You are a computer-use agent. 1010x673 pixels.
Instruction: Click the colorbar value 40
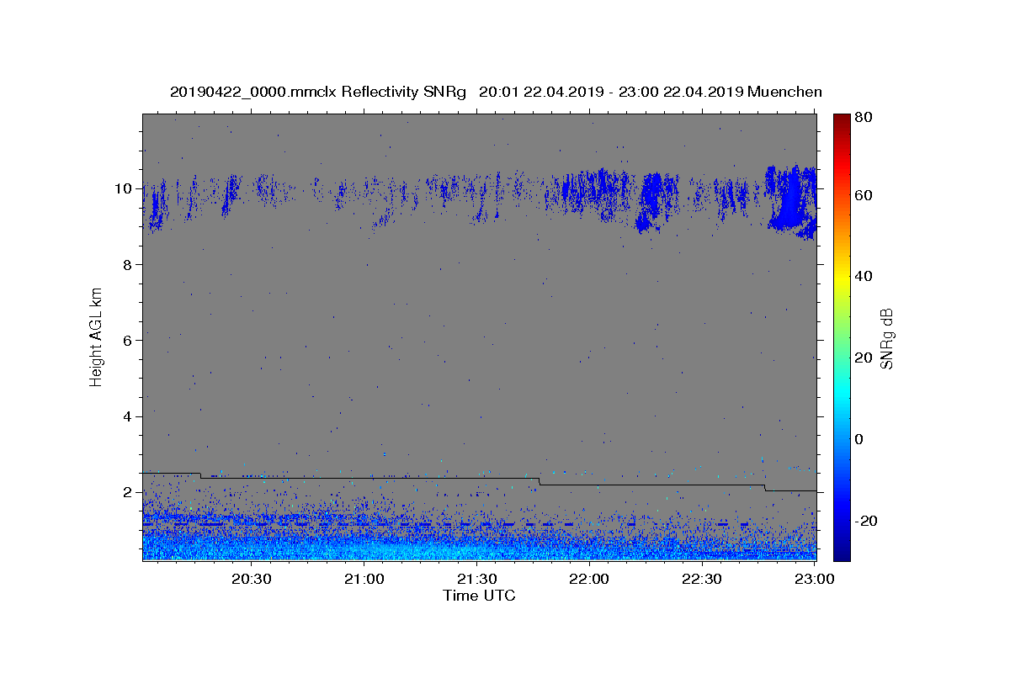[x=864, y=276]
